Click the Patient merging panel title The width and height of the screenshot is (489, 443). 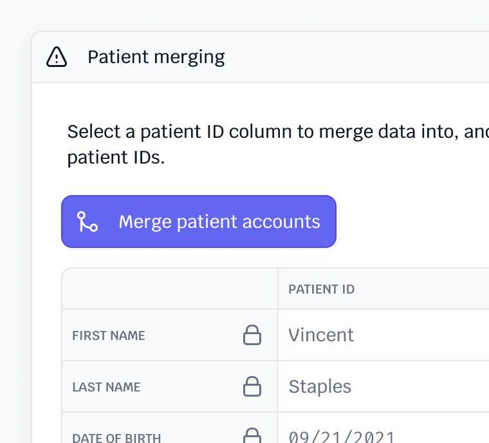[156, 57]
